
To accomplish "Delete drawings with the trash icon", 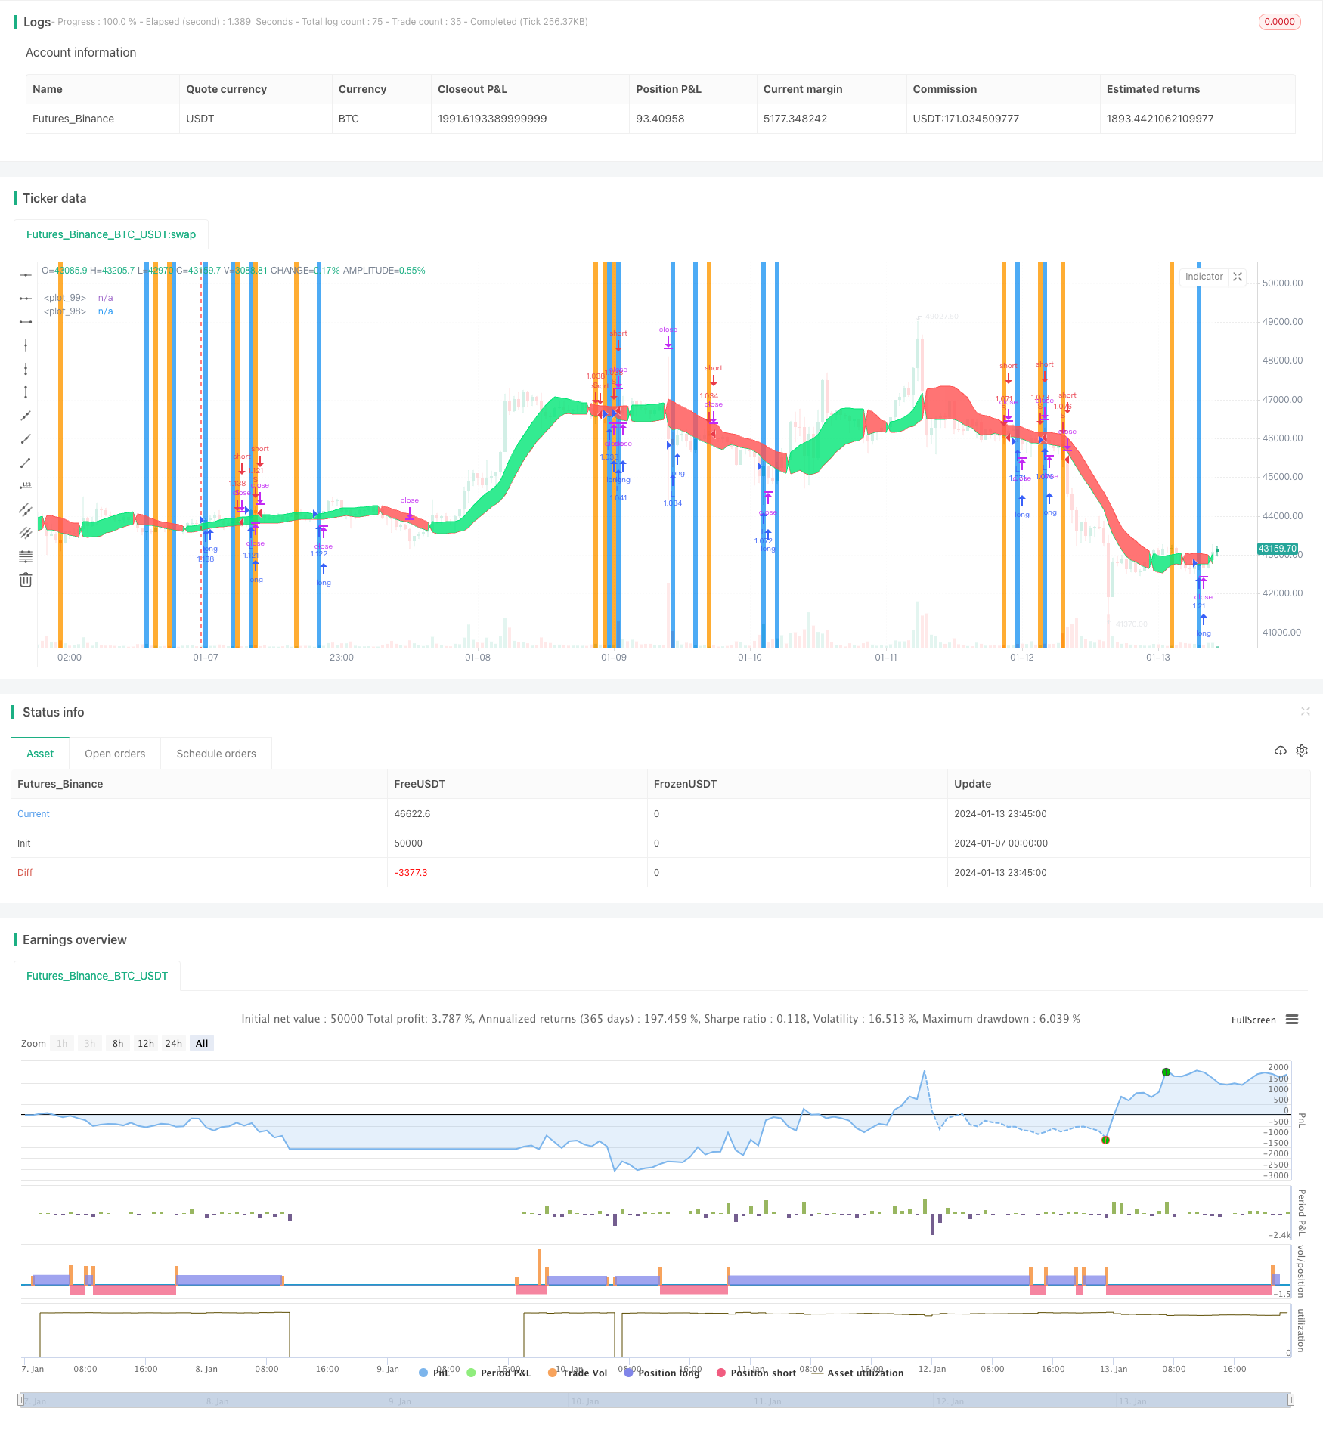I will 26,580.
